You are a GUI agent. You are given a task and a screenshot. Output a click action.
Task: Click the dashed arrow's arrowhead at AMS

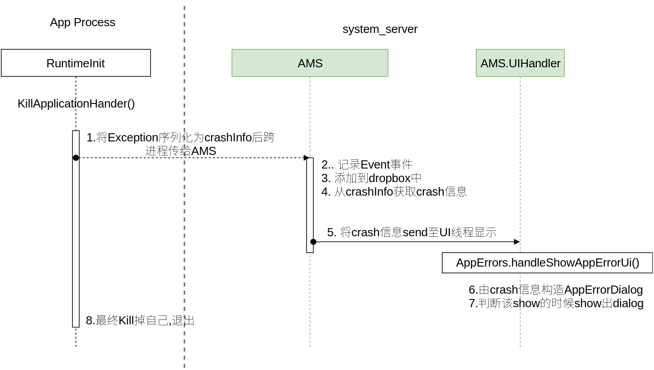pos(306,158)
